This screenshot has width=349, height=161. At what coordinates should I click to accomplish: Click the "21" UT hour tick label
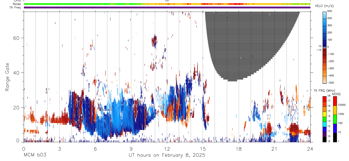point(275,149)
